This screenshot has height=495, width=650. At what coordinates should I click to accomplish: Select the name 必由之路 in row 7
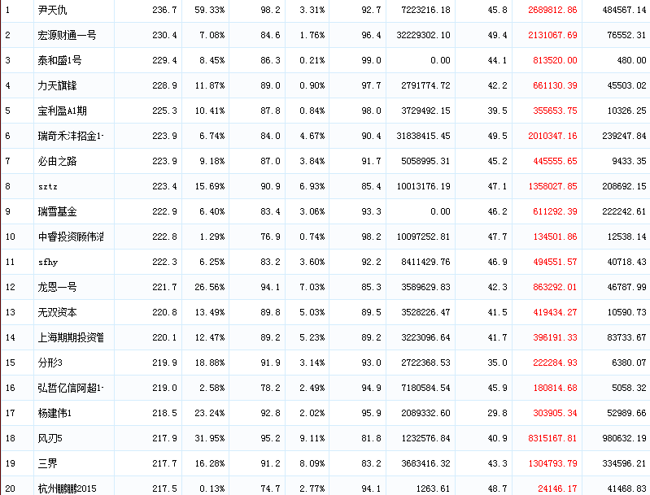pyautogui.click(x=57, y=161)
